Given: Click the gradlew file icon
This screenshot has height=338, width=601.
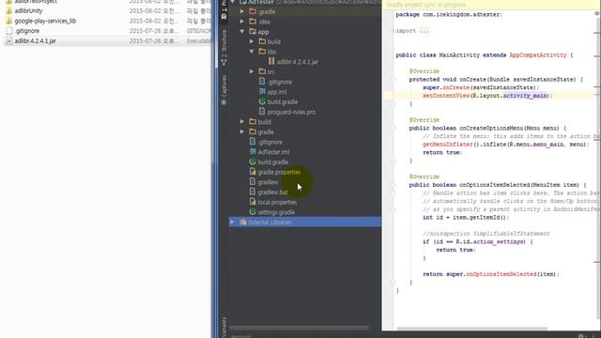Looking at the screenshot, I should (253, 181).
